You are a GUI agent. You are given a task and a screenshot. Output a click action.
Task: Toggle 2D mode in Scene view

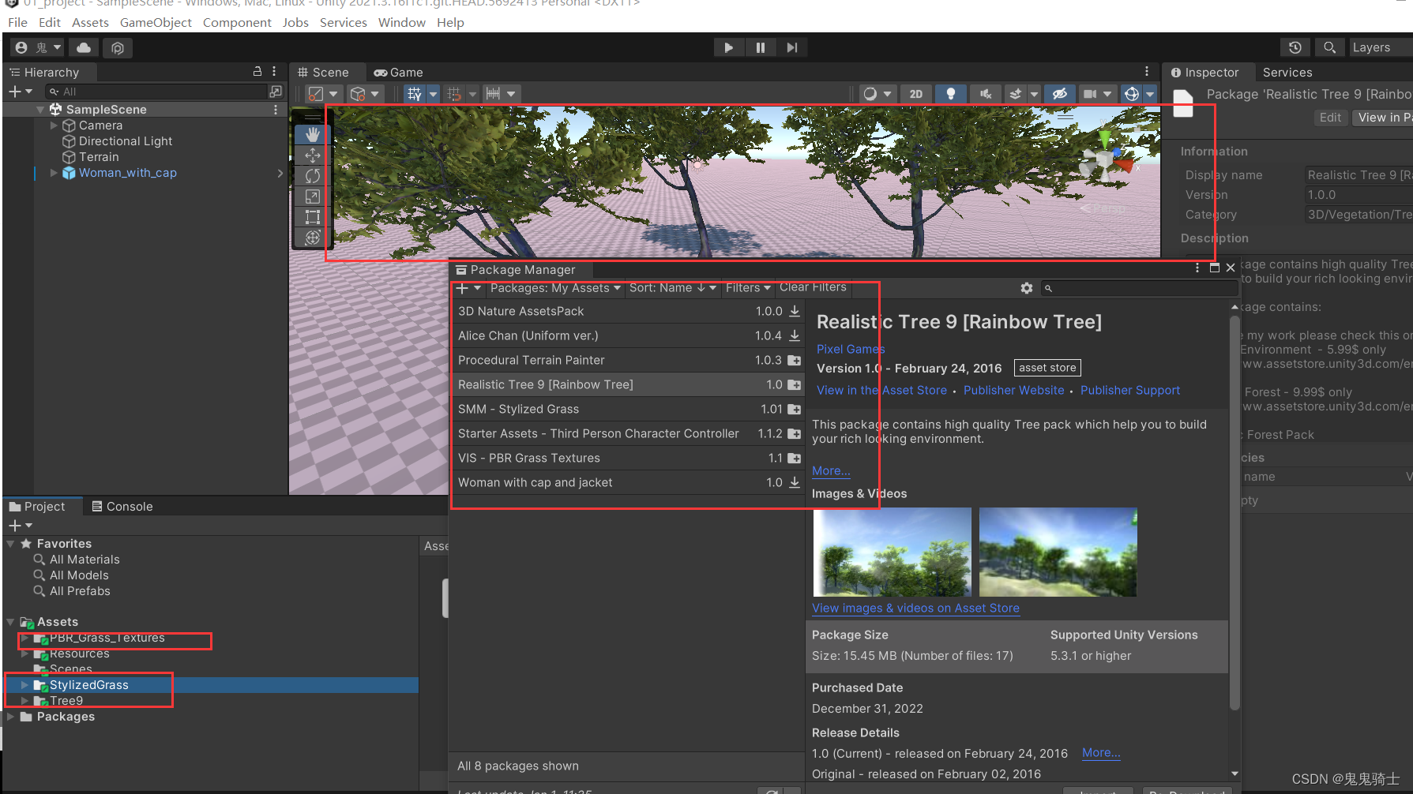click(x=916, y=94)
